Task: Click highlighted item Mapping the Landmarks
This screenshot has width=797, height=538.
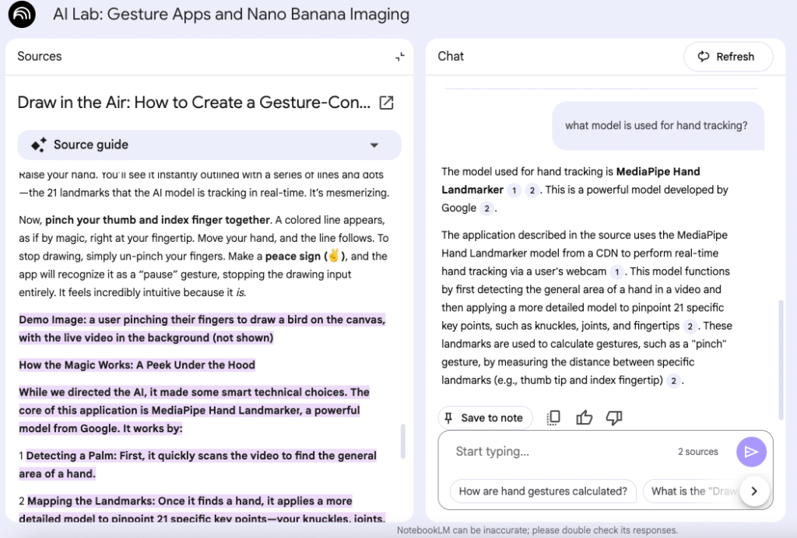Action: (x=201, y=509)
